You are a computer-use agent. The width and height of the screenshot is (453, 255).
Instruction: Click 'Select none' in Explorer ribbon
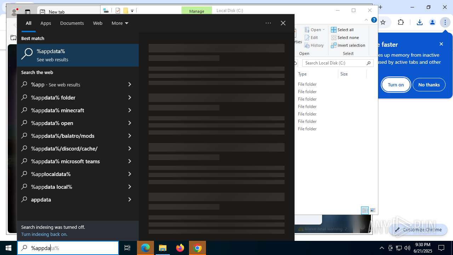point(345,38)
